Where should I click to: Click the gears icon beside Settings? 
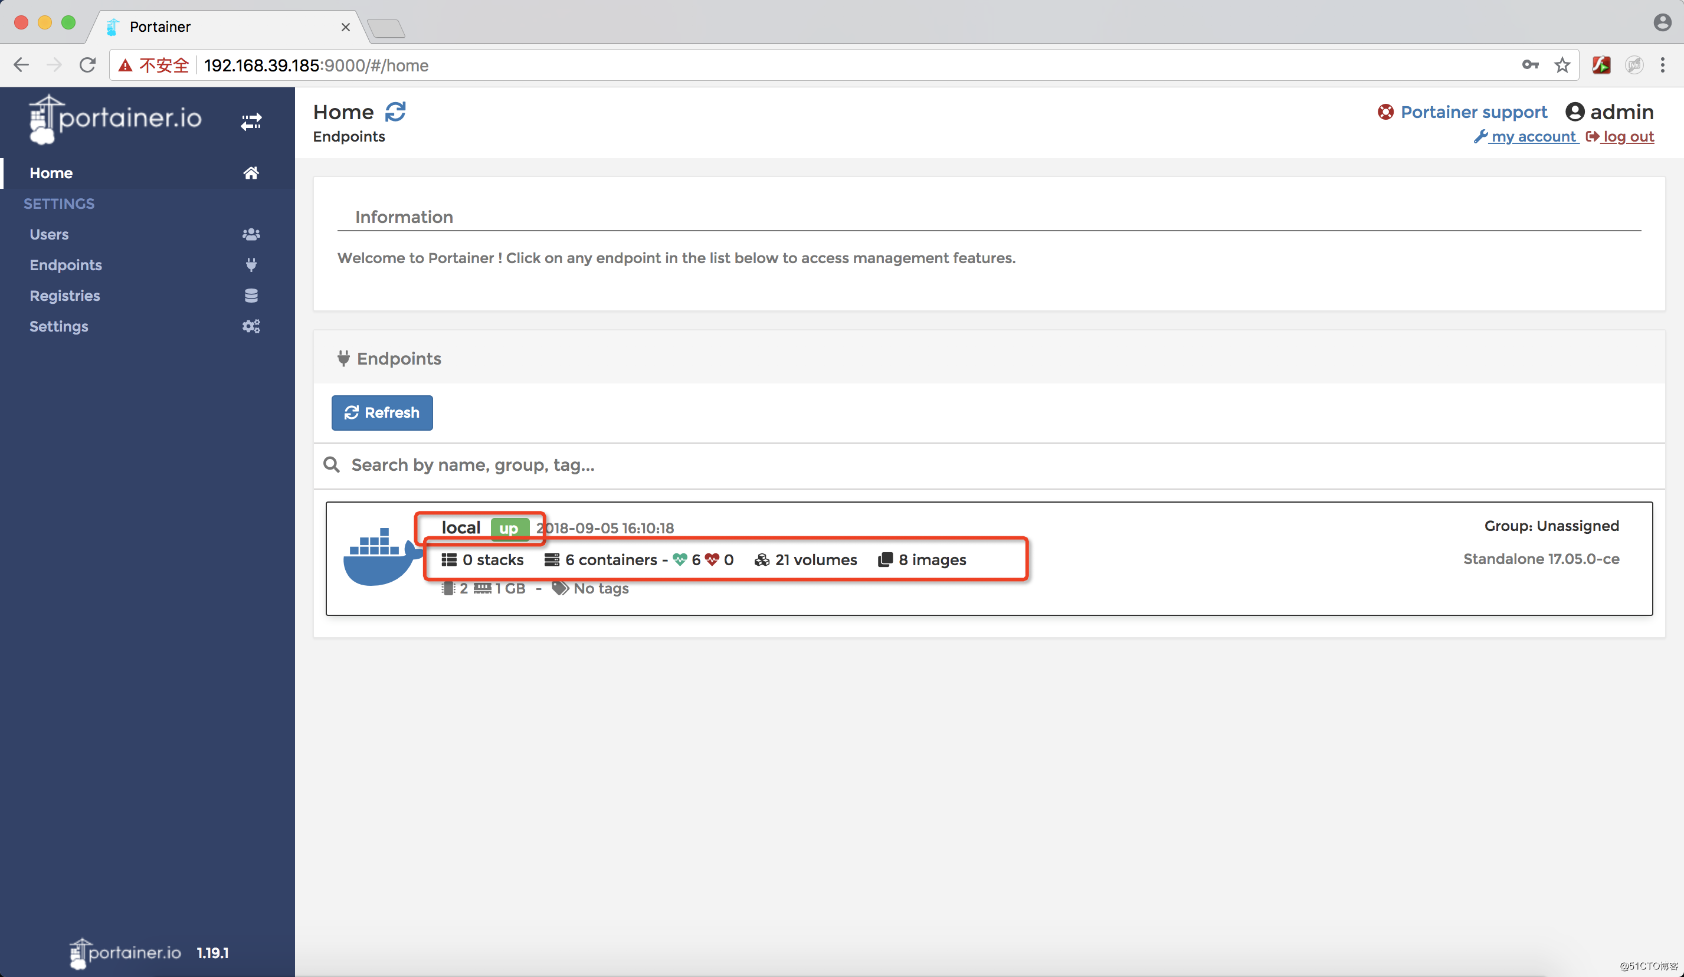tap(251, 327)
